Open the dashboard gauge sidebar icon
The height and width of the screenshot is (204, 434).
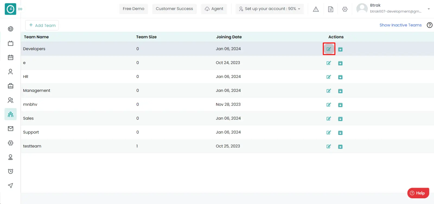coord(11,29)
